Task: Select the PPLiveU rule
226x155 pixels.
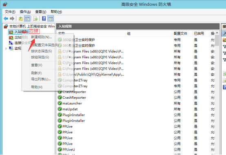Action: tap(69, 150)
